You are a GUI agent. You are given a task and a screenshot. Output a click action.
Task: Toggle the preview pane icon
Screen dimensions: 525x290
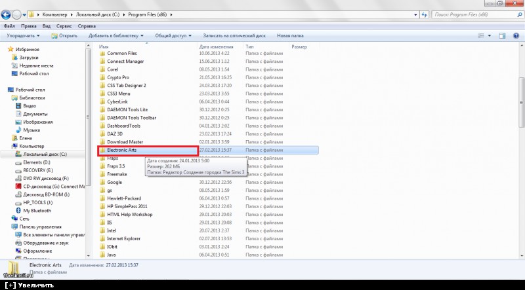[x=502, y=36]
